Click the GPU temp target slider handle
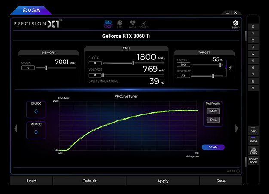The image size is (269, 194). tap(213, 76)
